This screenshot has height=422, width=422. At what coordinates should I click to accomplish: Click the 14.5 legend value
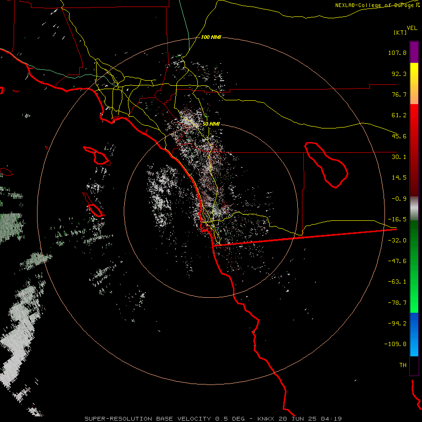[399, 178]
